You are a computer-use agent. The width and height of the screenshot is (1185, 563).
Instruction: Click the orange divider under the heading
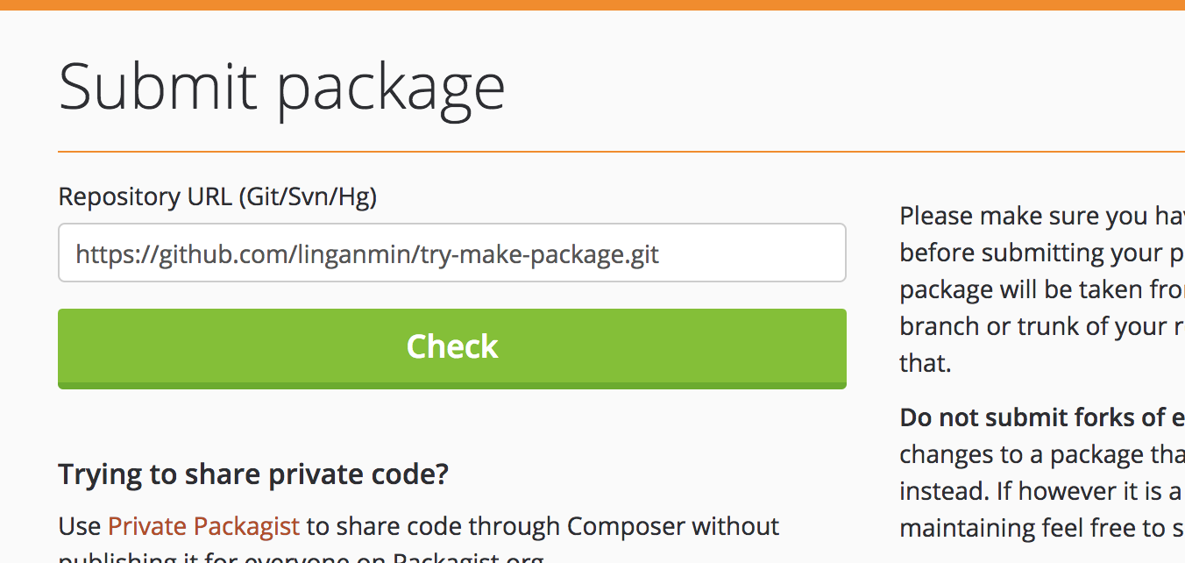coord(621,152)
